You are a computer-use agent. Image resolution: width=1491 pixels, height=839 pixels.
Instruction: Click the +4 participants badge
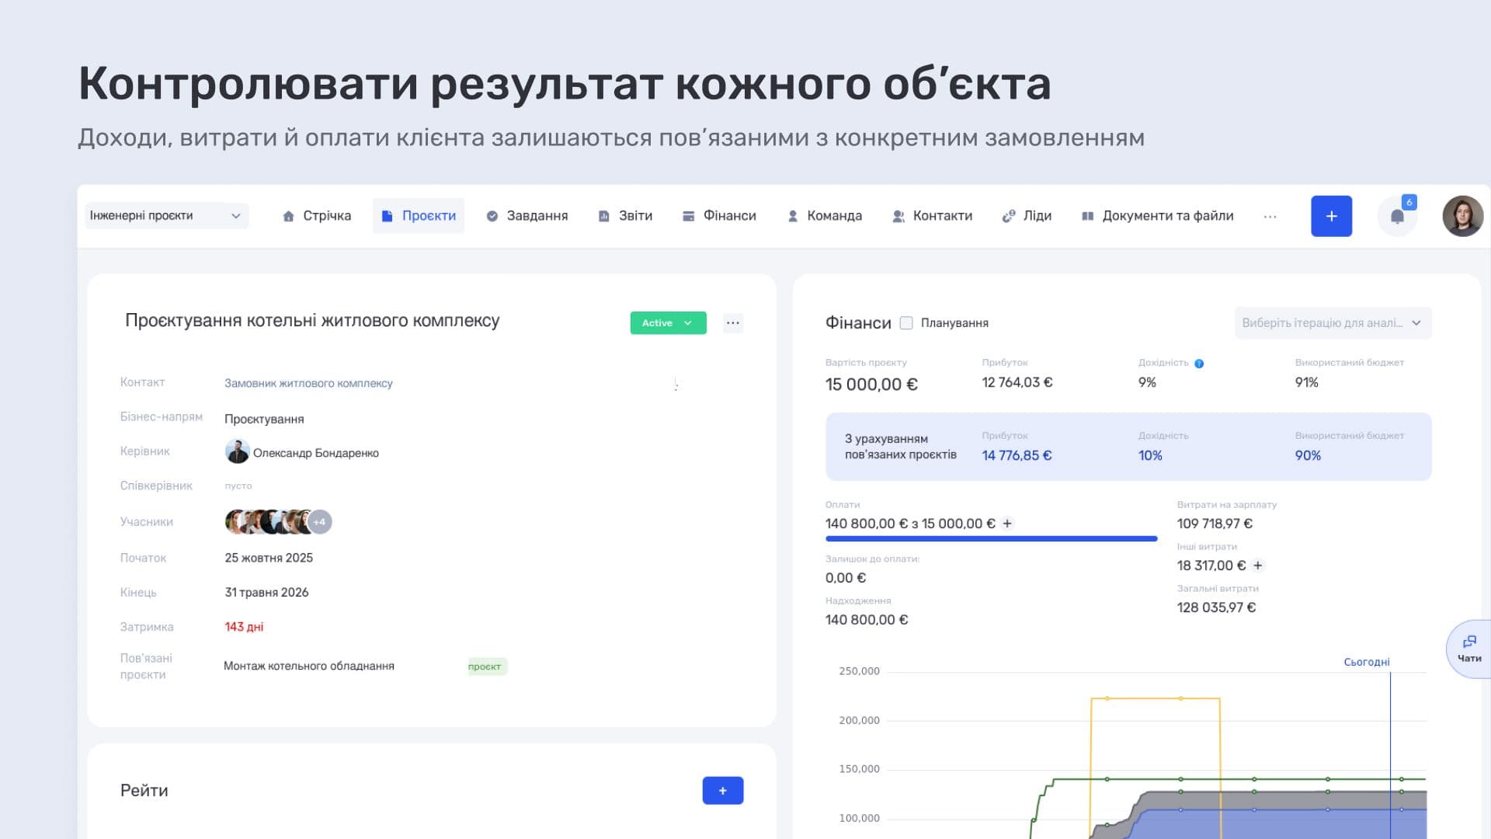pos(319,522)
